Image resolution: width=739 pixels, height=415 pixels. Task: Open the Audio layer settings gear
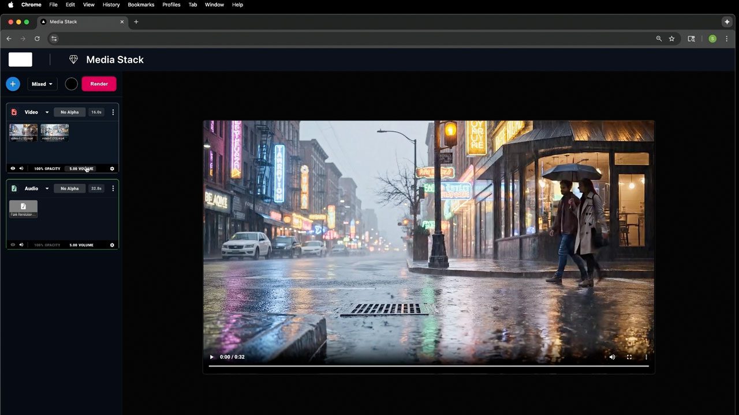(112, 245)
